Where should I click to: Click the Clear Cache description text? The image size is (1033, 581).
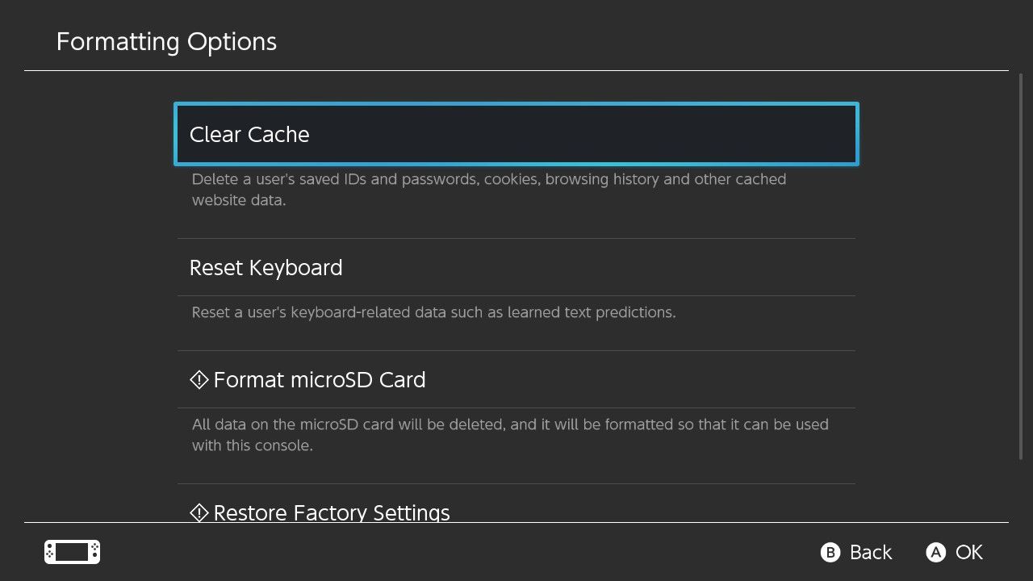click(488, 190)
